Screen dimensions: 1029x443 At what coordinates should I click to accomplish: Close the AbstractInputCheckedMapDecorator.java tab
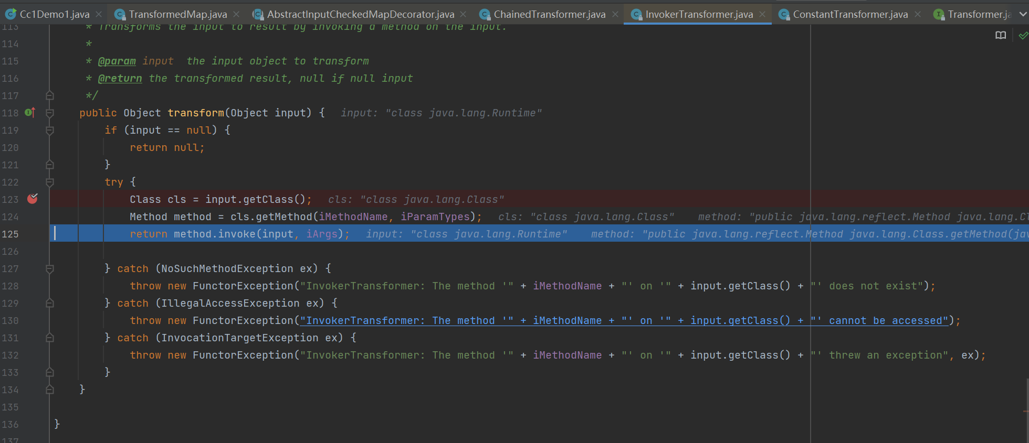click(463, 14)
